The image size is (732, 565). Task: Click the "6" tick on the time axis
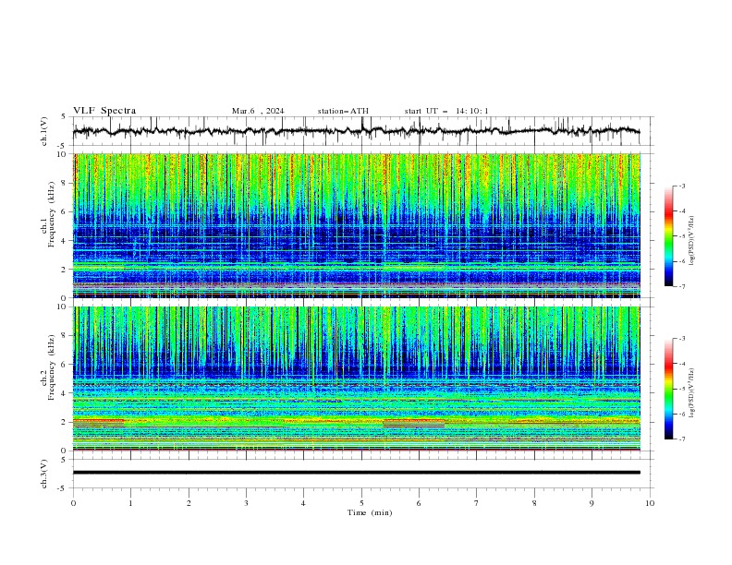pyautogui.click(x=419, y=503)
